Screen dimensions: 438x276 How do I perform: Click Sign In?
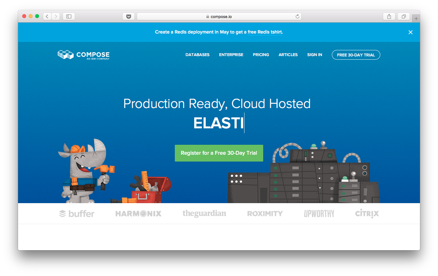(314, 55)
